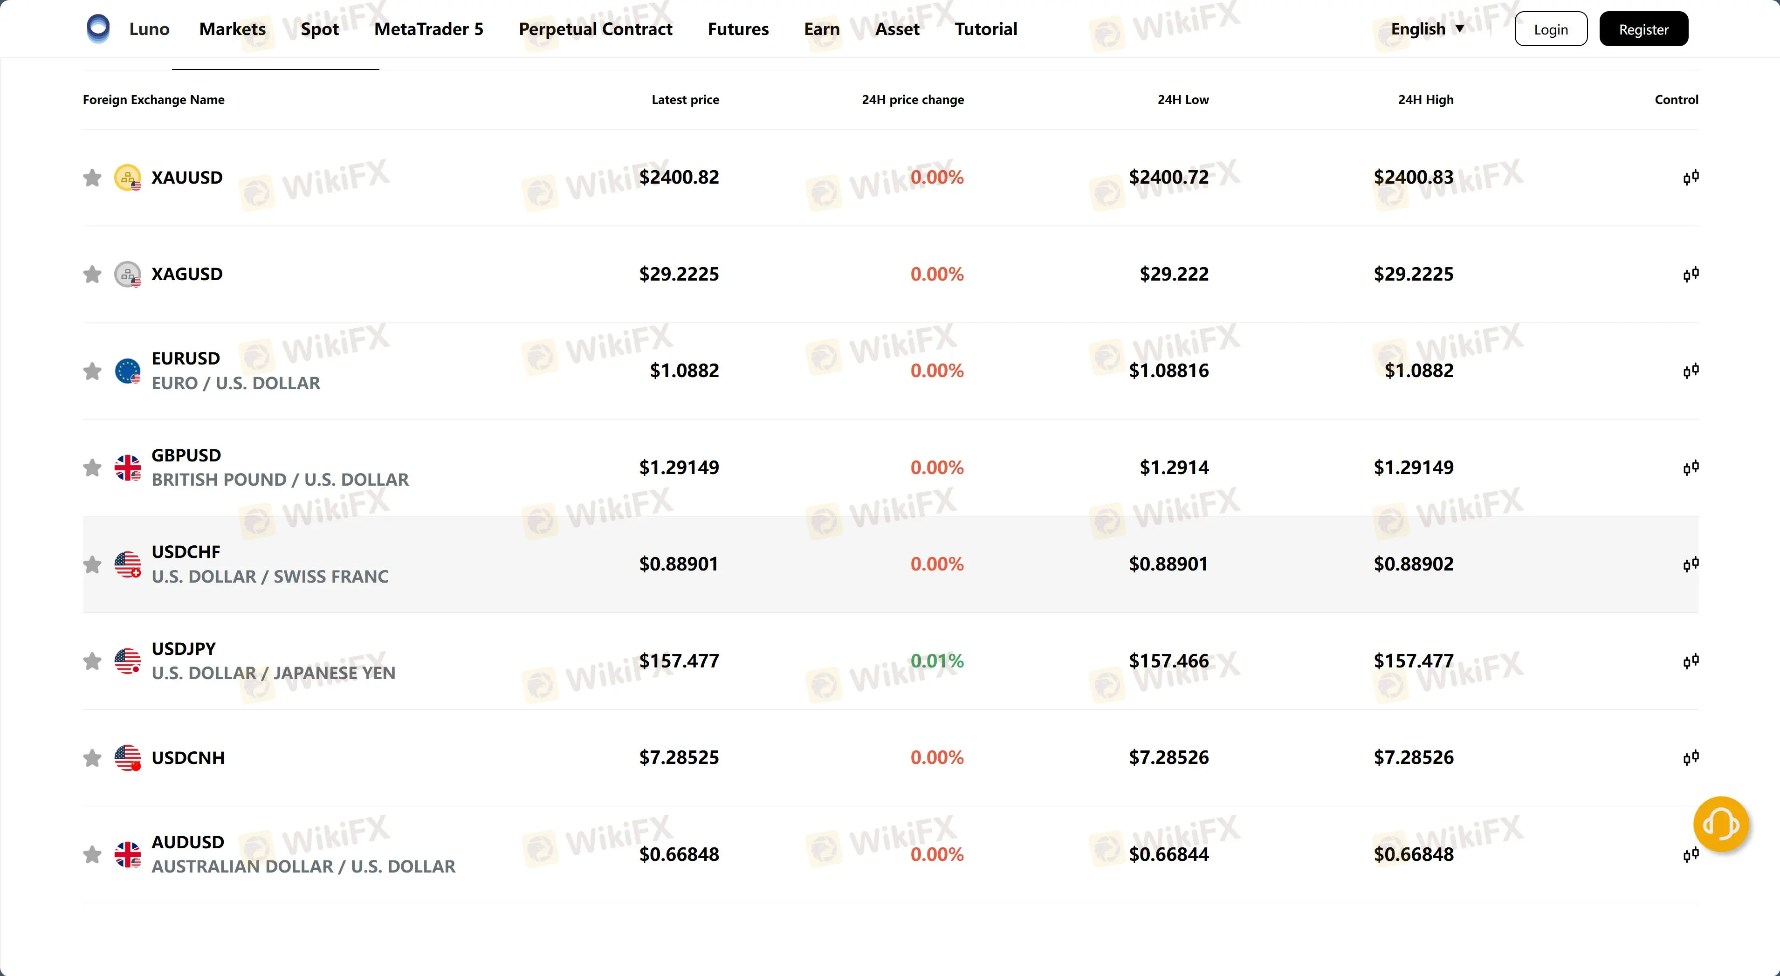Screen dimensions: 1780x976
Task: Select the USDJPY pair name
Action: click(x=184, y=649)
